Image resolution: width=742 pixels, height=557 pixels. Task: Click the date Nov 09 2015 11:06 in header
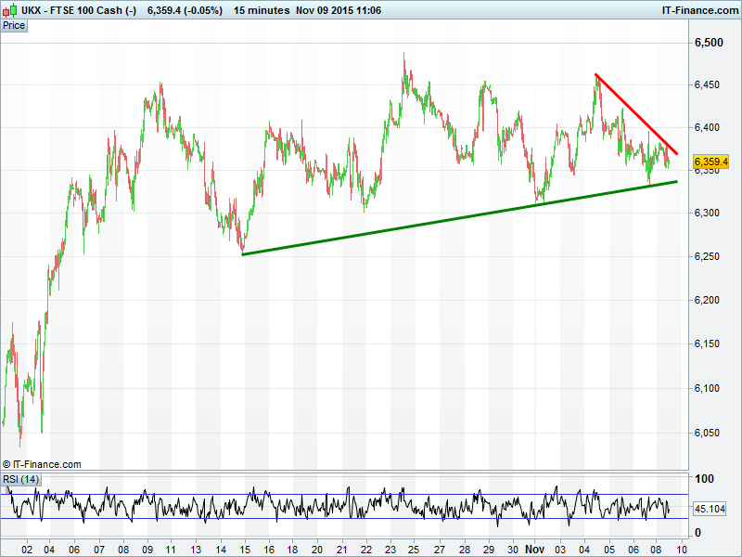[339, 10]
